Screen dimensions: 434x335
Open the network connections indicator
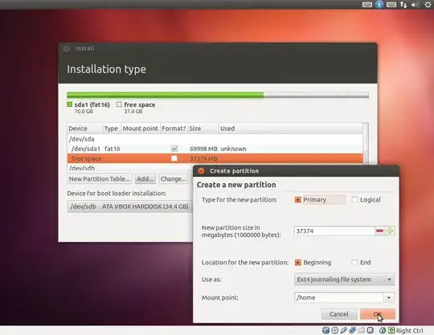pos(403,5)
